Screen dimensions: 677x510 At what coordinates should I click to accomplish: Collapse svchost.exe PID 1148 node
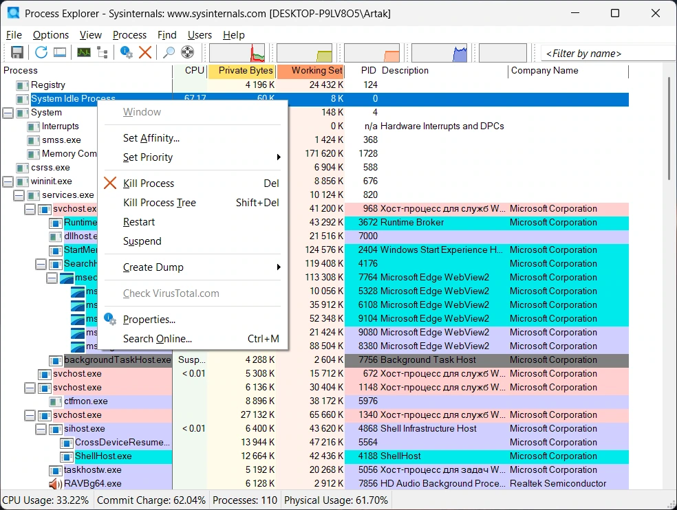tap(30, 388)
